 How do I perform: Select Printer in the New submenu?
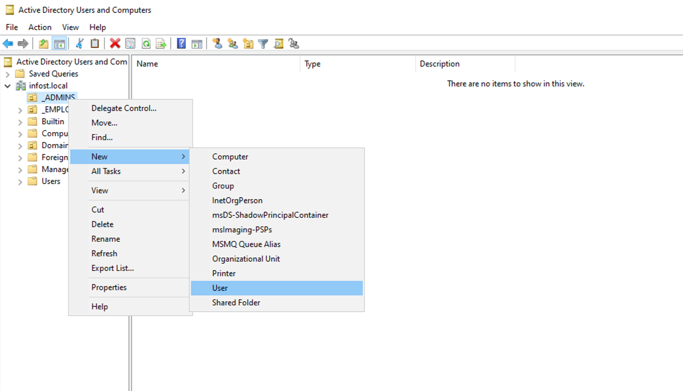point(277,273)
